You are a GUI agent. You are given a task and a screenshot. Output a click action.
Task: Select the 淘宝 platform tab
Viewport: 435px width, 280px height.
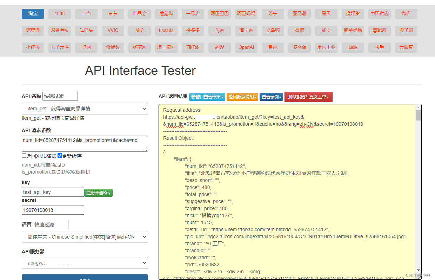click(x=33, y=14)
